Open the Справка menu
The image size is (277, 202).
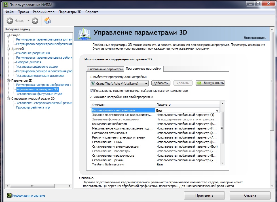(x=92, y=12)
